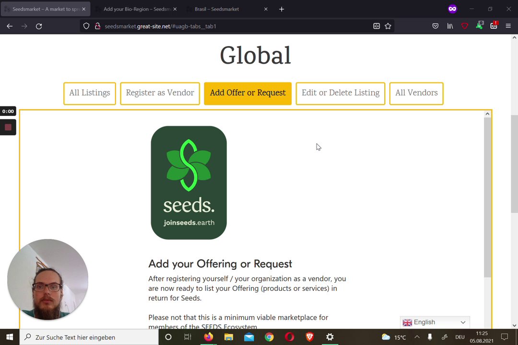Click the red shield extension icon
518x345 pixels.
click(x=464, y=26)
